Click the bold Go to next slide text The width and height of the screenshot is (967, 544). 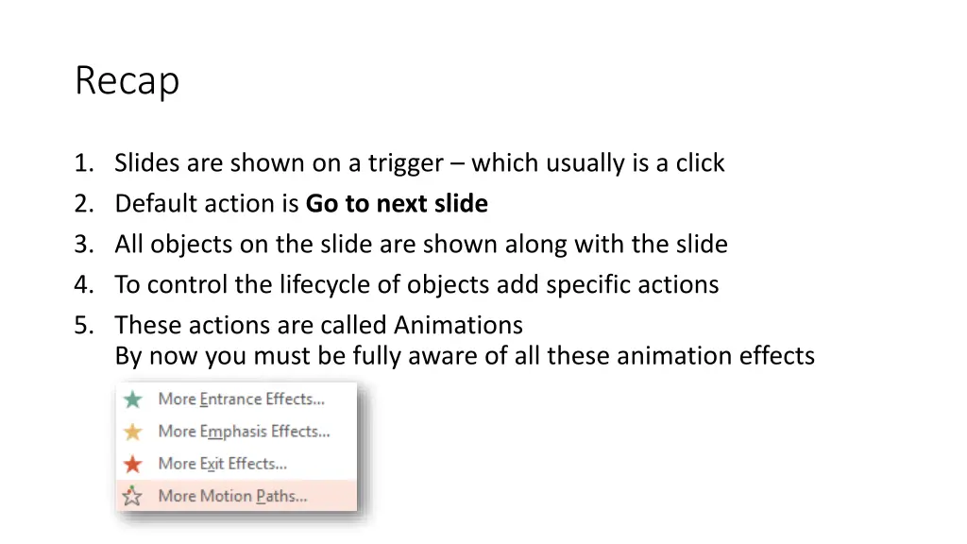(x=397, y=204)
